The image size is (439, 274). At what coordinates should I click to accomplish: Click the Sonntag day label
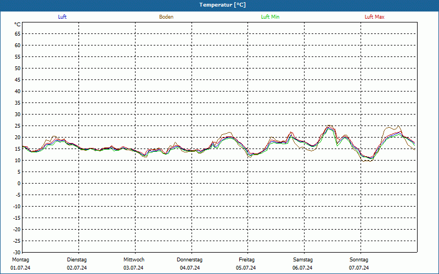359,260
